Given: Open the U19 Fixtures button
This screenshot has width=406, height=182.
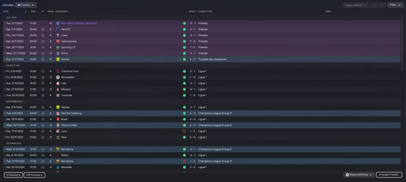Looking at the screenshot, I should (x=35, y=175).
